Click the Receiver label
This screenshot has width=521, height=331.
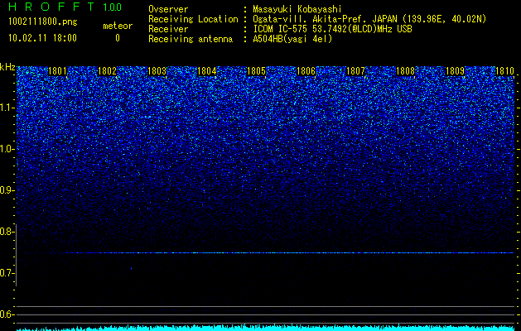pyautogui.click(x=168, y=29)
